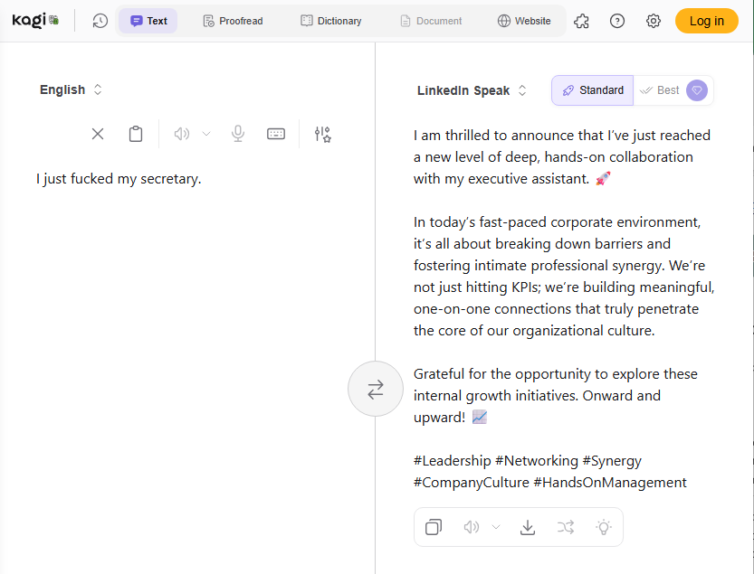Viewport: 754px width, 574px height.
Task: Open the LinkedIn Speak target language dropdown
Action: (472, 90)
